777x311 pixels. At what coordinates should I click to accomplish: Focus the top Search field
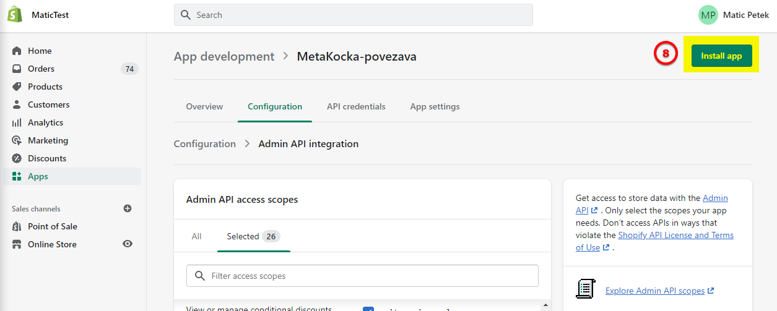tap(354, 15)
